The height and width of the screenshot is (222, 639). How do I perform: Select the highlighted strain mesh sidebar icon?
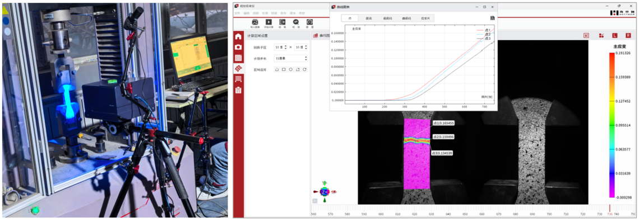(238, 69)
